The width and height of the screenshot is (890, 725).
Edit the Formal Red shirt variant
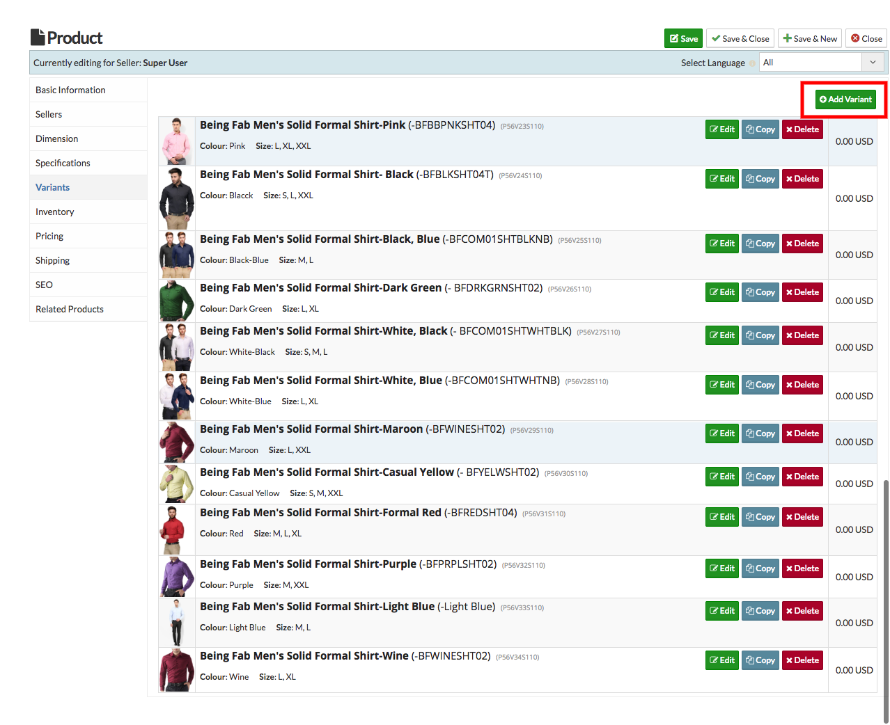722,517
